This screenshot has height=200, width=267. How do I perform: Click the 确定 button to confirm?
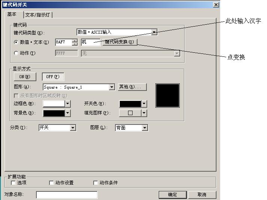pyautogui.click(x=172, y=195)
